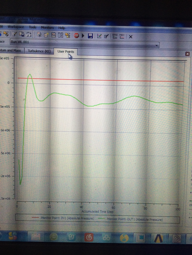Screen dimensions: 192x255
Task: Switch to the Turbulence (KE) tab
Action: 39,51
